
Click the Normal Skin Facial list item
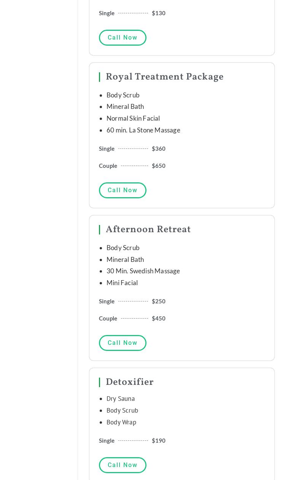coord(133,118)
